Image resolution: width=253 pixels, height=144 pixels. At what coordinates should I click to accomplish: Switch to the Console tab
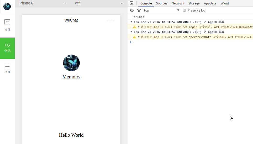point(146,3)
